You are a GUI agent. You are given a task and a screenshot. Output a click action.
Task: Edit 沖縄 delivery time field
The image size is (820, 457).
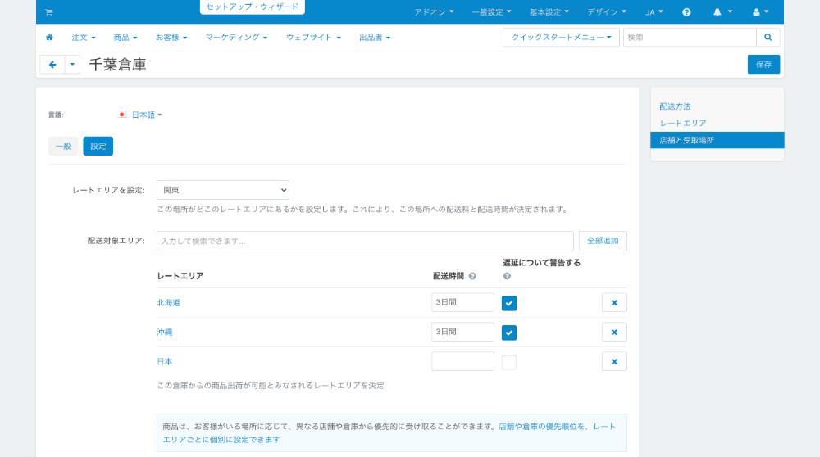point(462,332)
